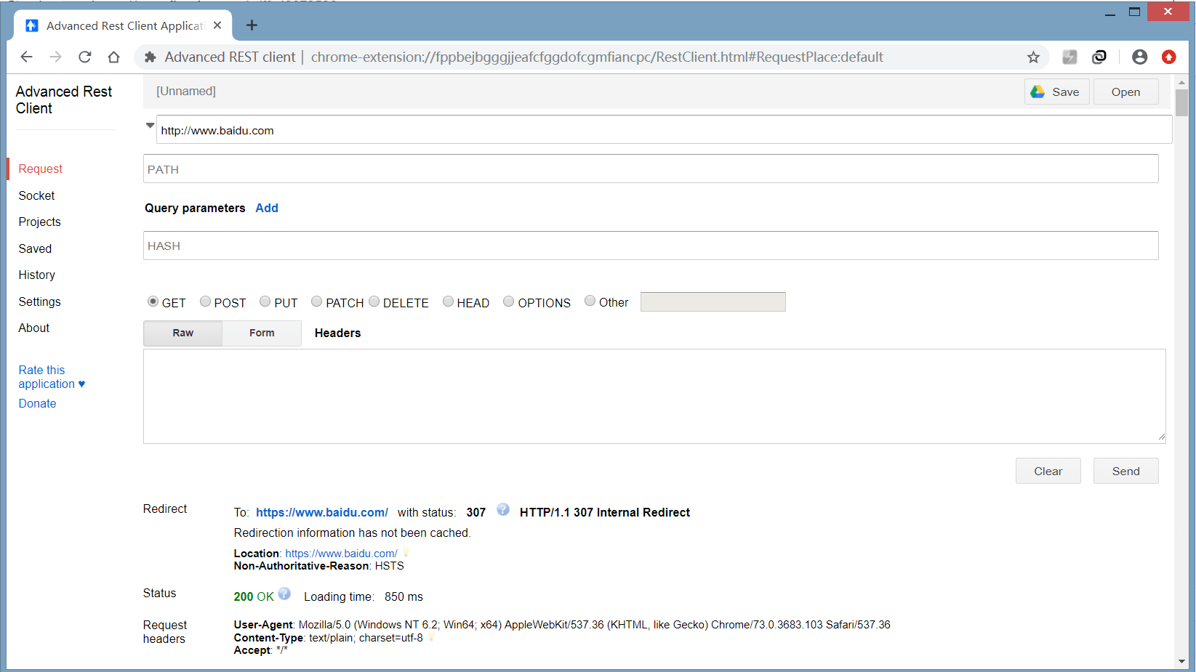Open the Saved requests section
Viewport: 1196px width, 672px height.
tap(36, 248)
